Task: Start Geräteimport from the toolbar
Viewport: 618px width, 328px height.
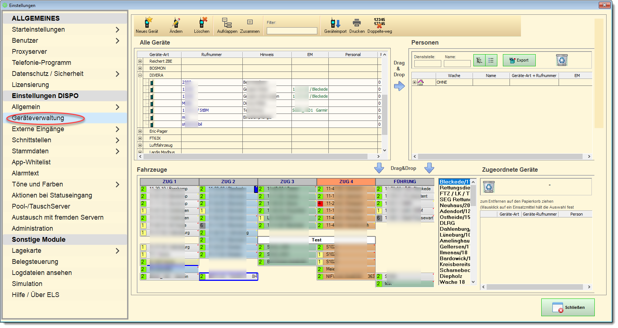Action: pos(335,23)
